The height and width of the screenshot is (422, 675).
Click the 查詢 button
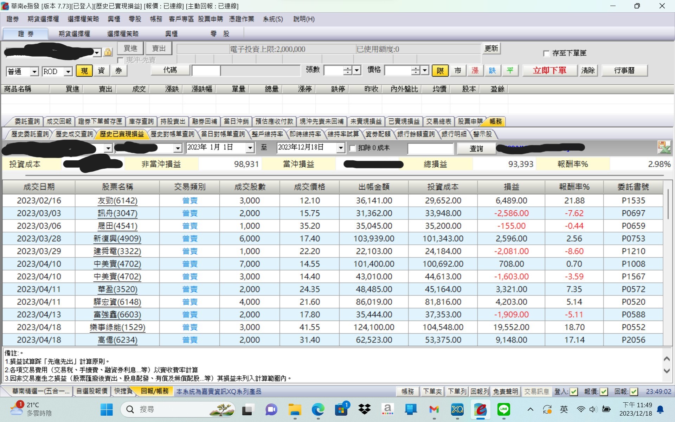coord(476,148)
